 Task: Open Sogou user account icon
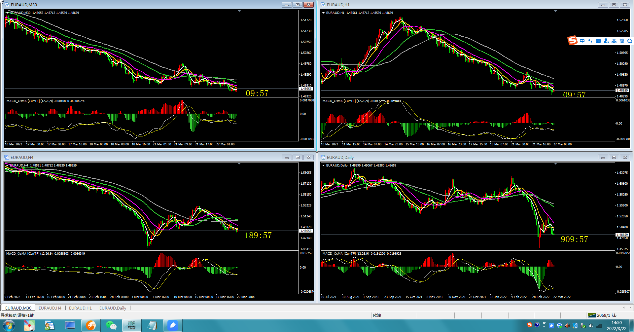[606, 41]
